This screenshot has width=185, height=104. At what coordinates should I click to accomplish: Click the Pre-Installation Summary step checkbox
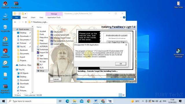(52, 41)
